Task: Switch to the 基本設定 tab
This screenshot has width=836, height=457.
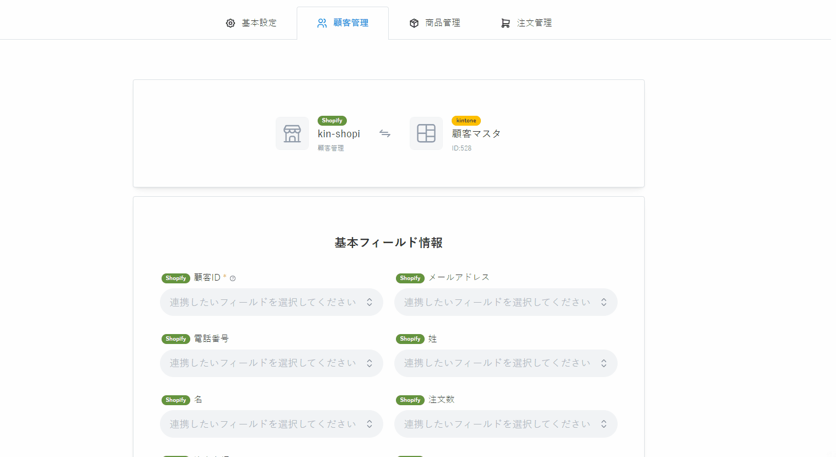Action: tap(259, 23)
